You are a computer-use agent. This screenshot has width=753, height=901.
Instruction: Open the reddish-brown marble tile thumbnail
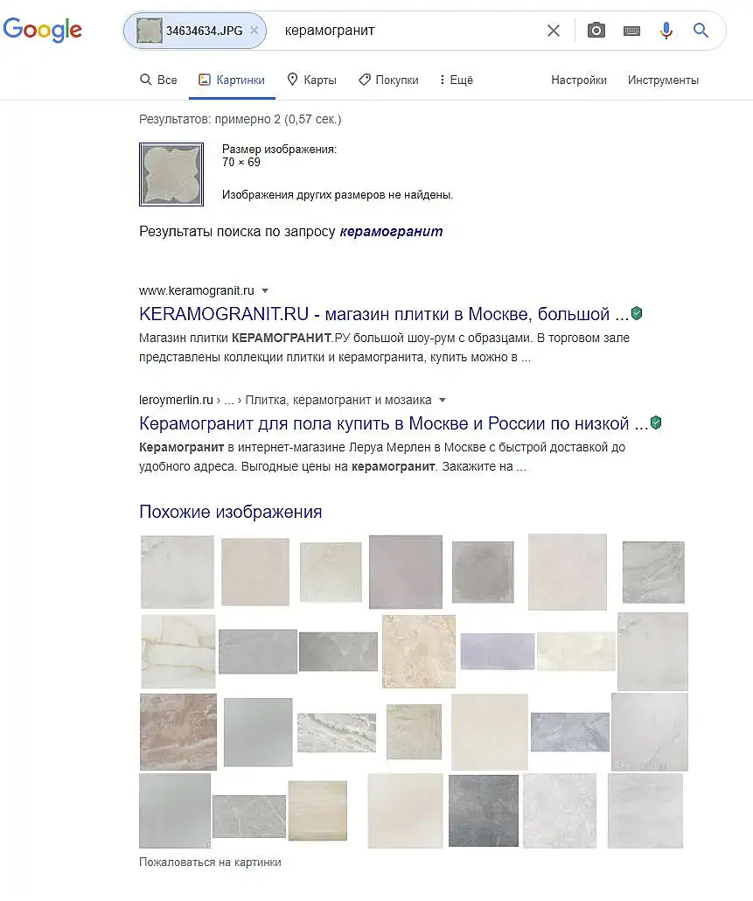pyautogui.click(x=178, y=731)
